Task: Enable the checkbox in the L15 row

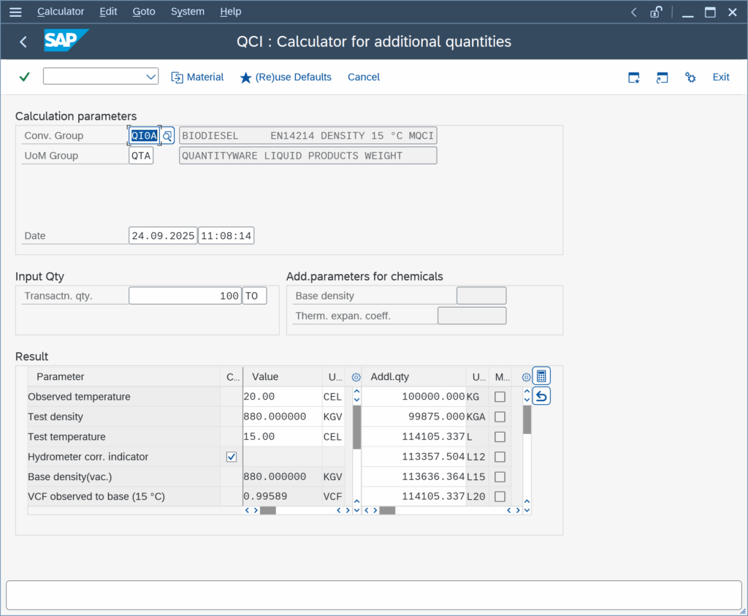Action: (x=500, y=476)
